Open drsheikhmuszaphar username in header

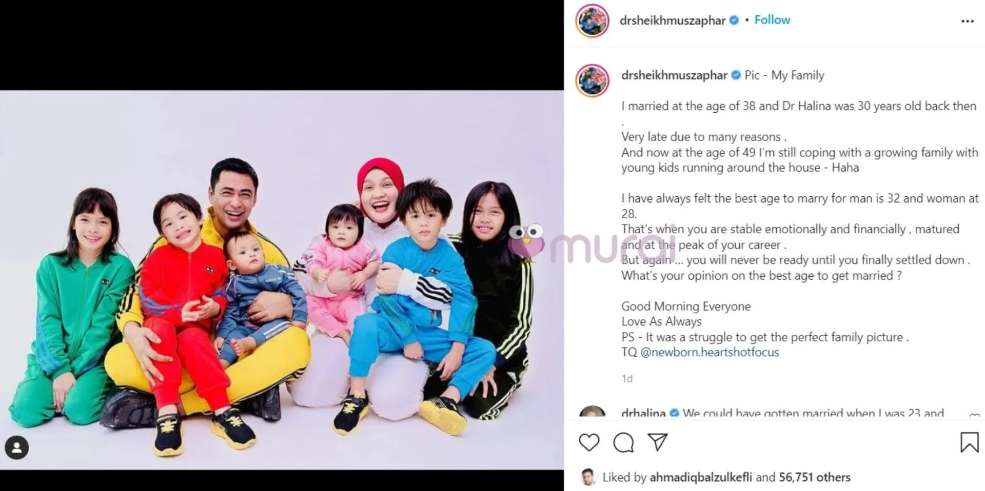pyautogui.click(x=672, y=21)
